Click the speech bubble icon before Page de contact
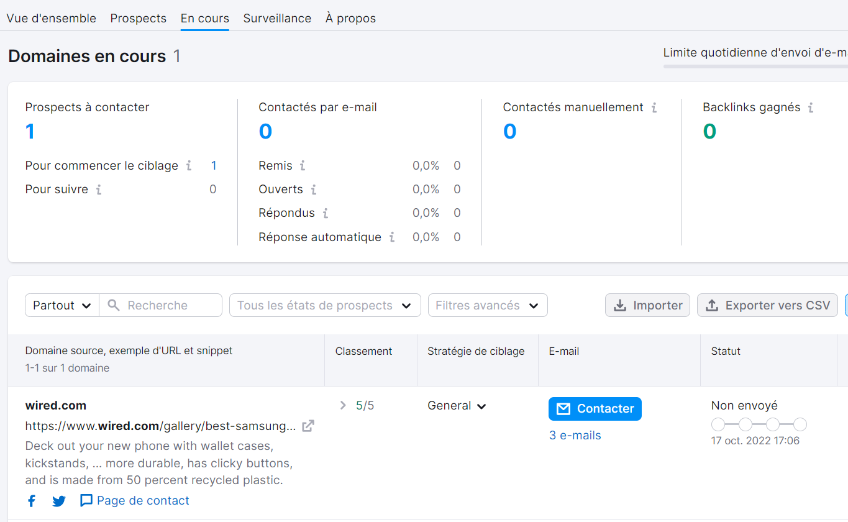848x522 pixels. point(87,500)
